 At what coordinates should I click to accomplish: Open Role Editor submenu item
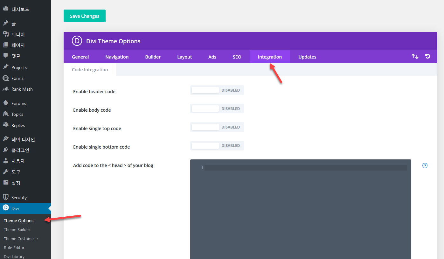(x=14, y=248)
